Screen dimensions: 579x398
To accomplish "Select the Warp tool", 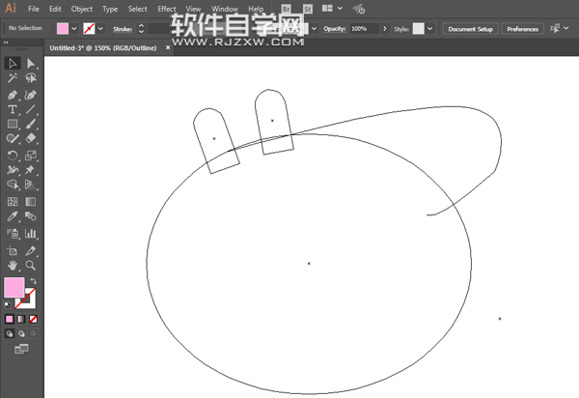I will [13, 170].
